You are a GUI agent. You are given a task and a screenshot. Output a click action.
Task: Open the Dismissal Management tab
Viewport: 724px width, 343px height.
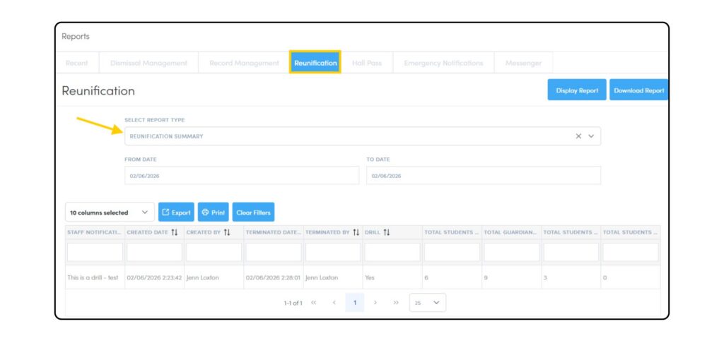148,63
